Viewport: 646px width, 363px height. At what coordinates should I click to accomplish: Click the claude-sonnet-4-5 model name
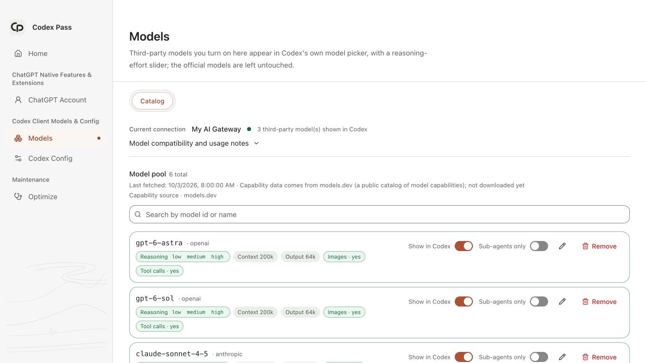[x=172, y=354]
